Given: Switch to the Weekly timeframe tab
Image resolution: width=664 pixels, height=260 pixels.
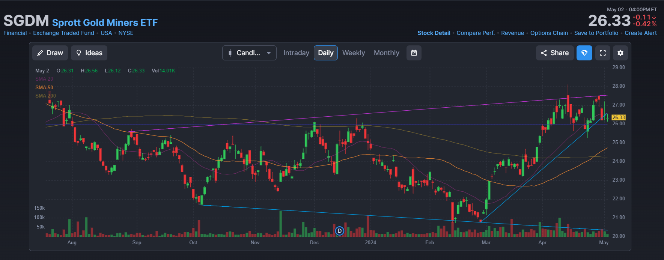Looking at the screenshot, I should click(x=354, y=53).
